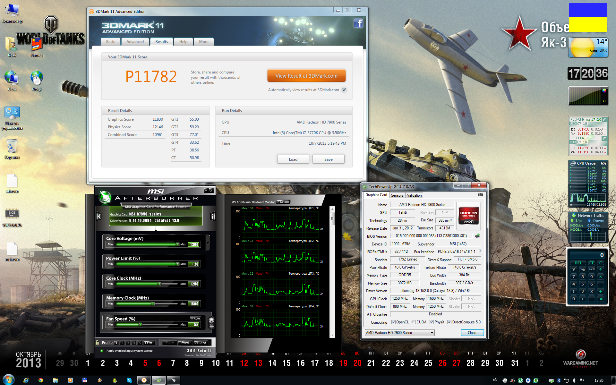Click the Core Clock value field showing 1250

[x=194, y=284]
